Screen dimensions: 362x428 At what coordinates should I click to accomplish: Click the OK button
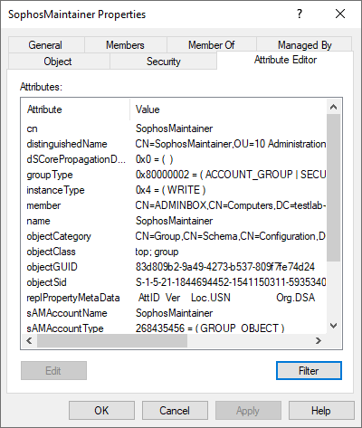(x=101, y=410)
